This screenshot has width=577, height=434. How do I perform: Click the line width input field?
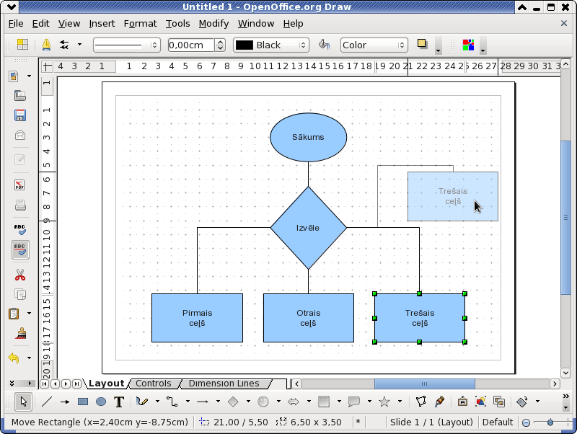(190, 45)
